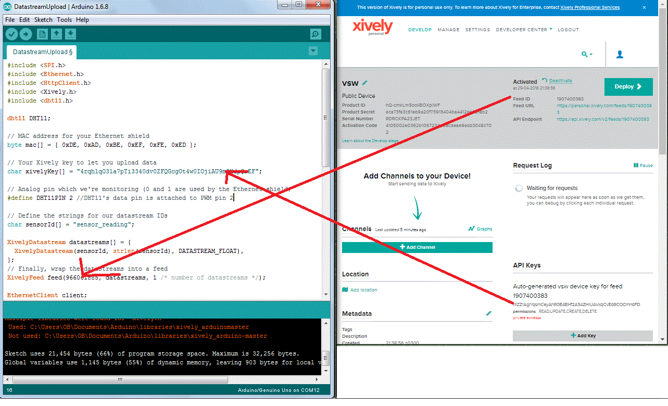Image resolution: width=668 pixels, height=406 pixels.
Task: Open the tab options dropdown arrow in Arduino
Action: (313, 51)
